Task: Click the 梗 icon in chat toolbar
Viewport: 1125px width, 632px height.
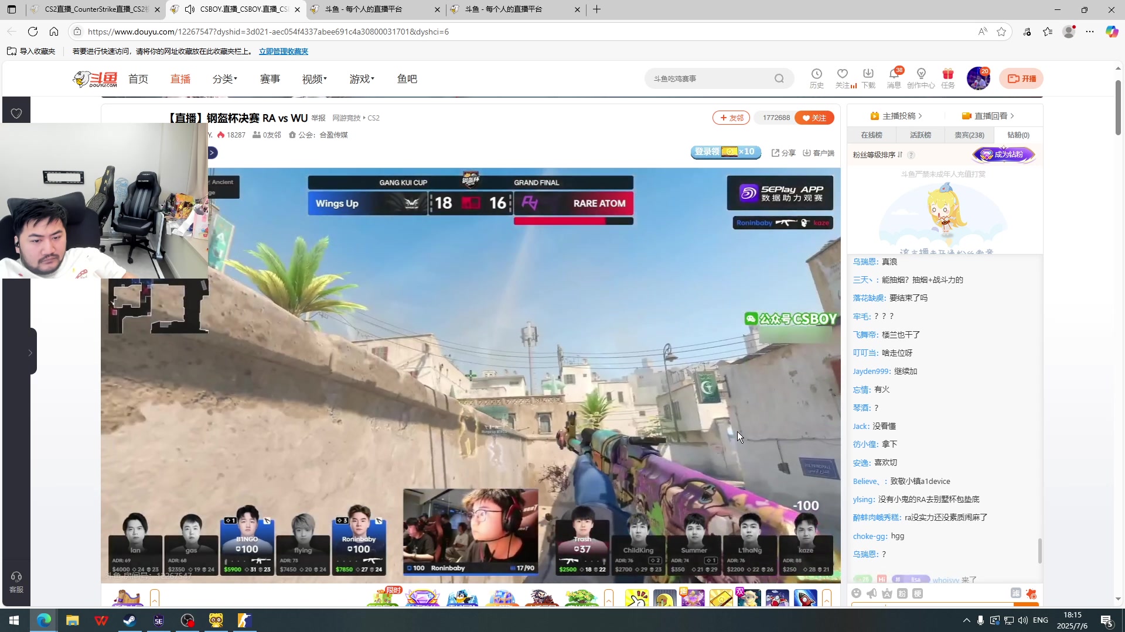Action: point(918,593)
